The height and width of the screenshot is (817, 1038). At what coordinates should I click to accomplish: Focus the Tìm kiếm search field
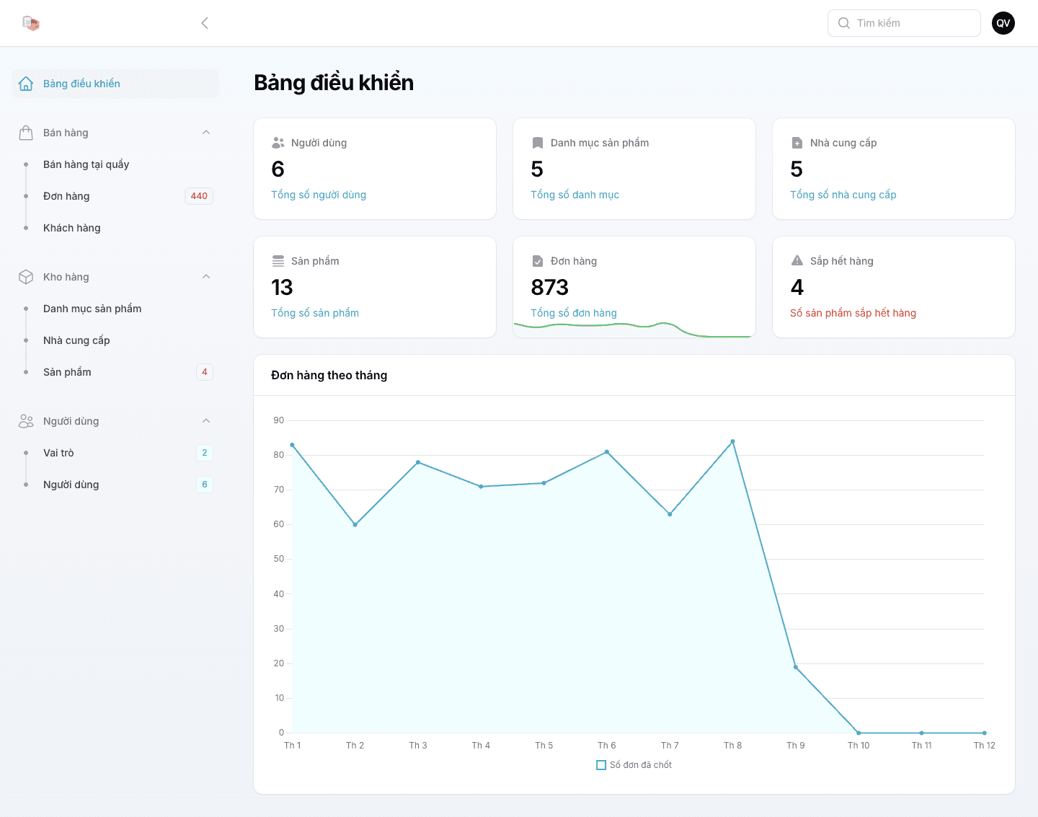pos(904,23)
